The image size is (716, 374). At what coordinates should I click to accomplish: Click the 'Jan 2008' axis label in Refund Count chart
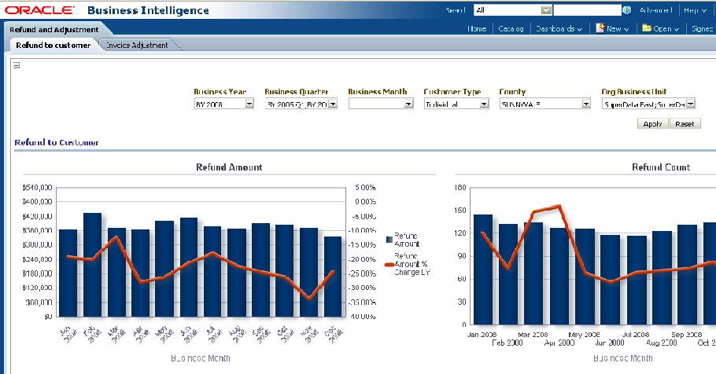pyautogui.click(x=482, y=334)
